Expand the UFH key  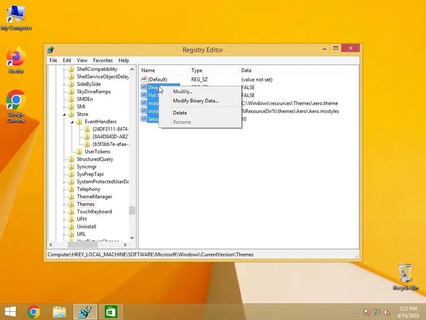(x=64, y=220)
